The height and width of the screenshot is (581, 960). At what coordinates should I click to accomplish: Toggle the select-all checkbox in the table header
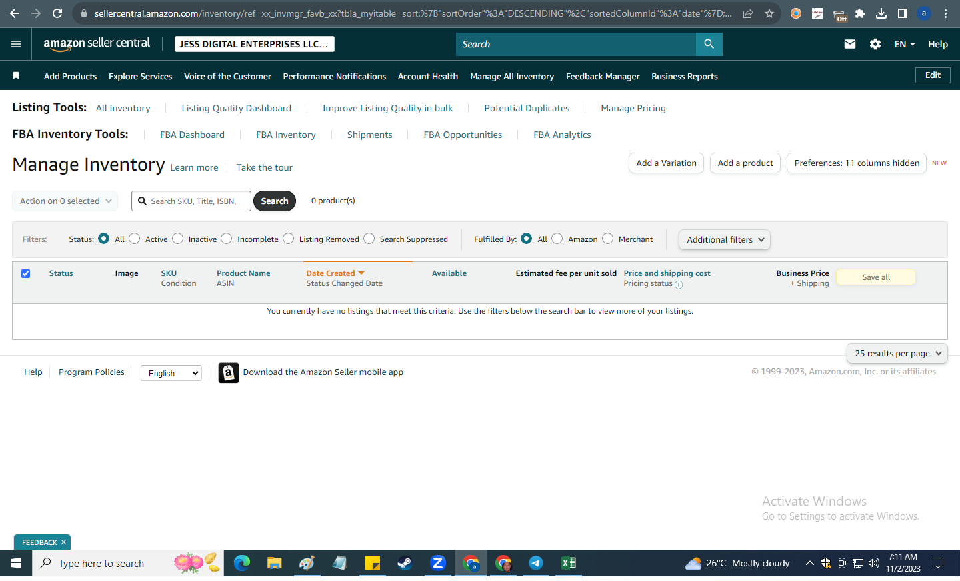(25, 273)
